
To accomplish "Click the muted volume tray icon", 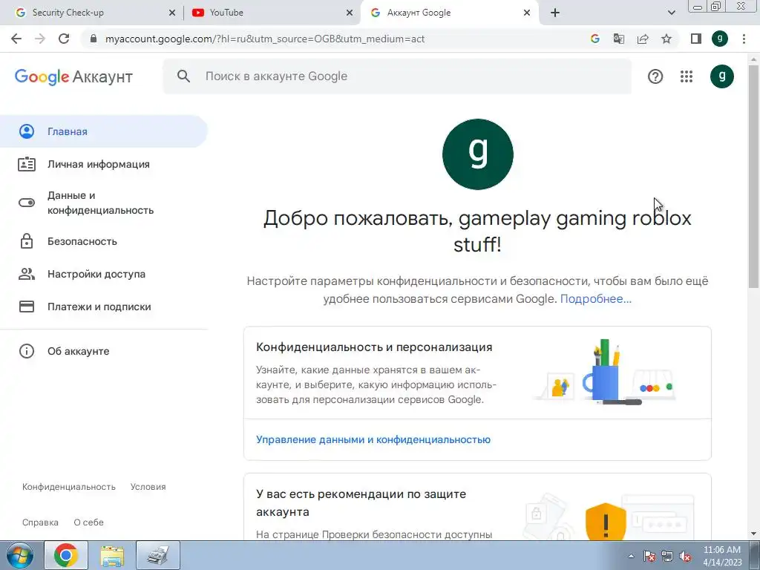I will click(685, 557).
